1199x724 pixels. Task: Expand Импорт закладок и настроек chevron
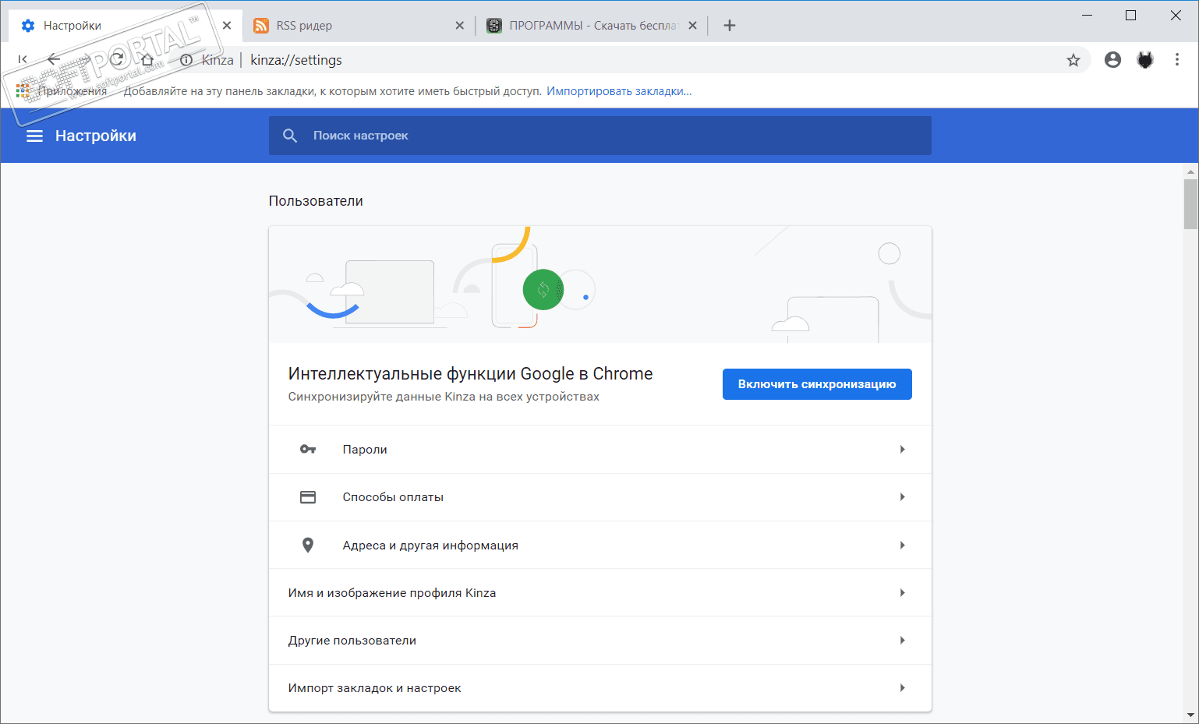click(902, 688)
